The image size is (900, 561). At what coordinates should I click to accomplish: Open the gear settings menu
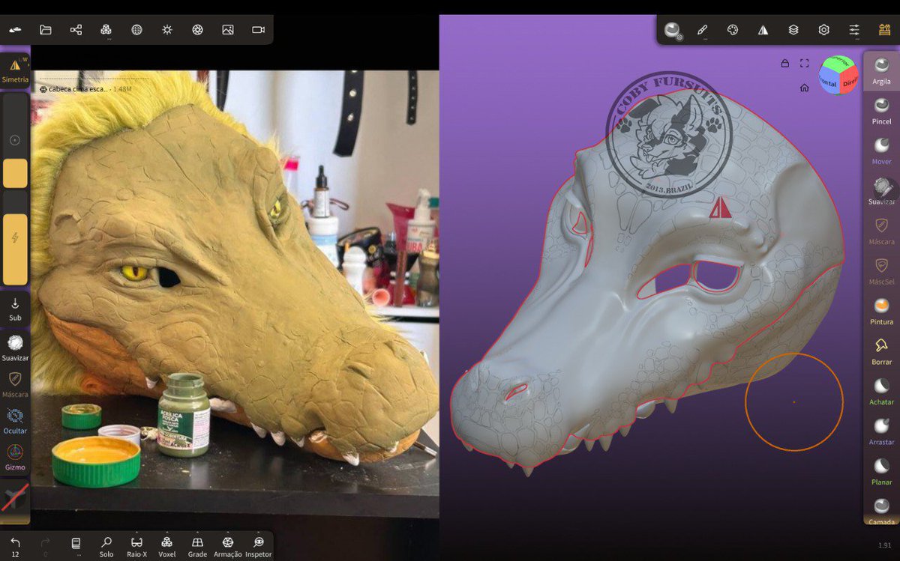pos(823,30)
